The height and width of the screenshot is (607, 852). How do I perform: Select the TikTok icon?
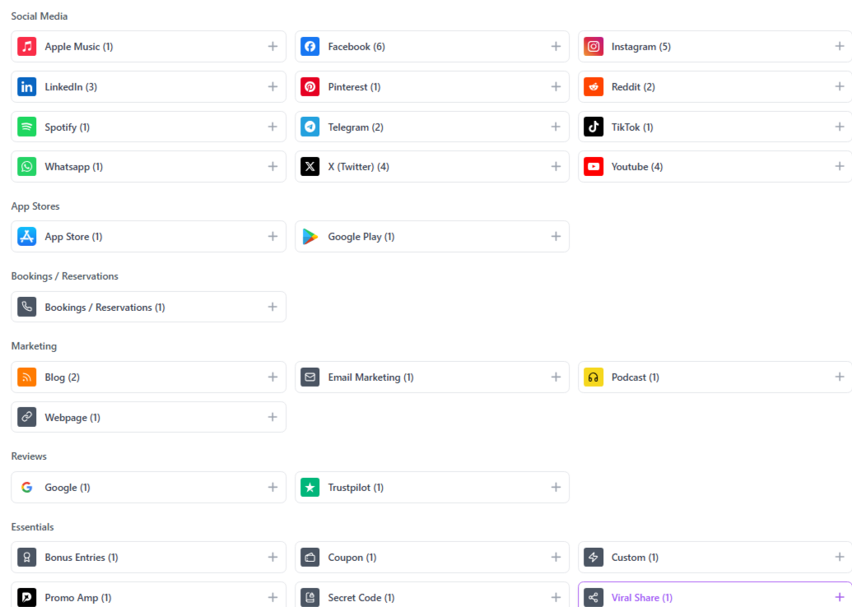coord(594,127)
